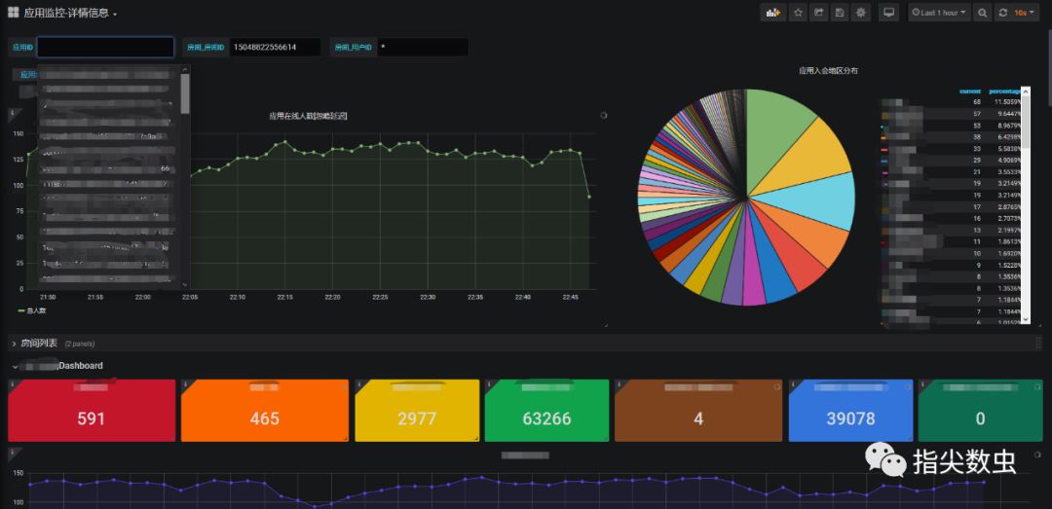Viewport: 1052px width, 509px height.
Task: Click the dashboard grid icon beside the title
Action: 13,12
